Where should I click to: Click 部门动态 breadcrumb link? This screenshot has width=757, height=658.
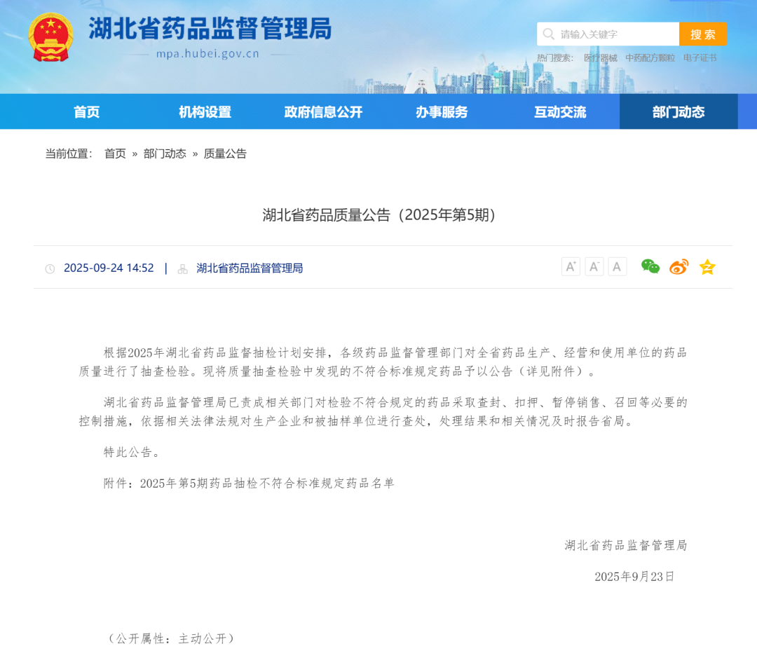pos(165,153)
